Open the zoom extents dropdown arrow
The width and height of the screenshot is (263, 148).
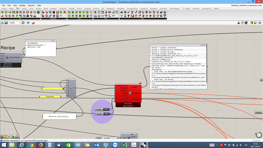(x=25, y=23)
